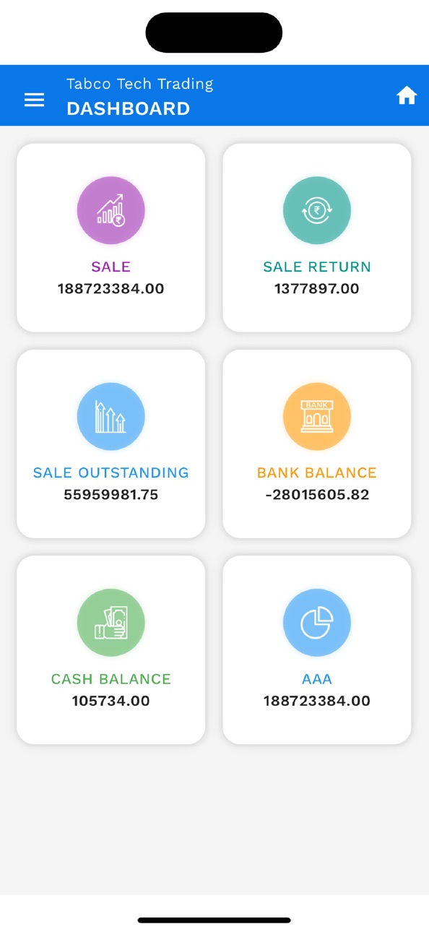
Task: Tap the negative bank balance -28015605.82
Action: [317, 495]
